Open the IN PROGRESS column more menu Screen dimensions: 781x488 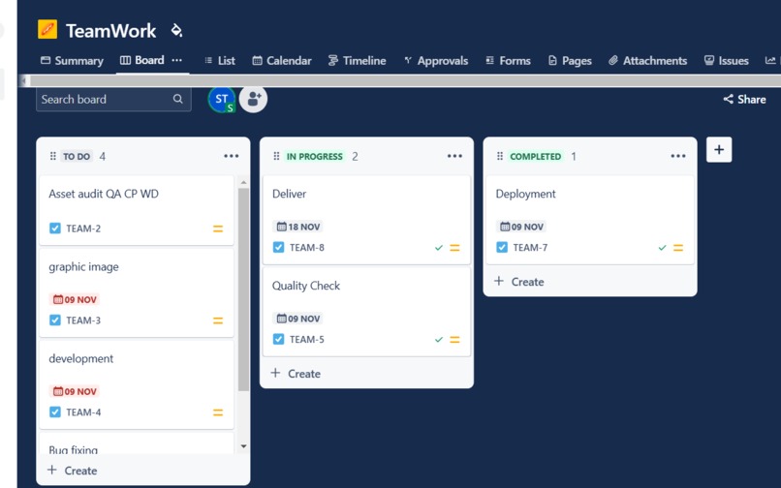454,156
